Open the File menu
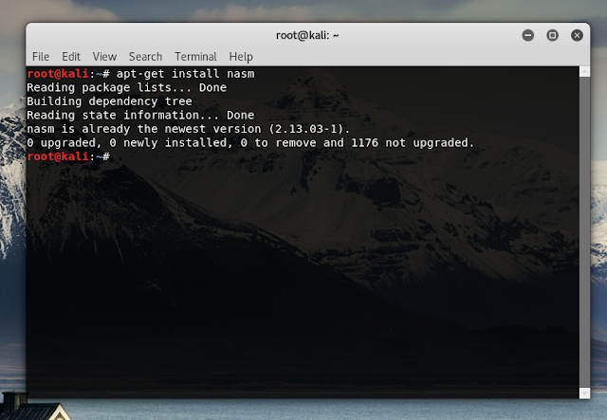Image resolution: width=607 pixels, height=420 pixels. coord(41,57)
